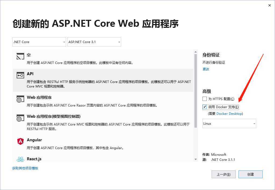Select the Angular template title
The height and width of the screenshot is (190, 275).
[34, 140]
